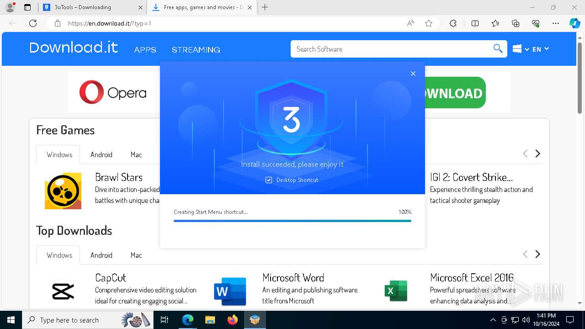This screenshot has width=585, height=329.
Task: Enable split screen view
Action: [475, 23]
